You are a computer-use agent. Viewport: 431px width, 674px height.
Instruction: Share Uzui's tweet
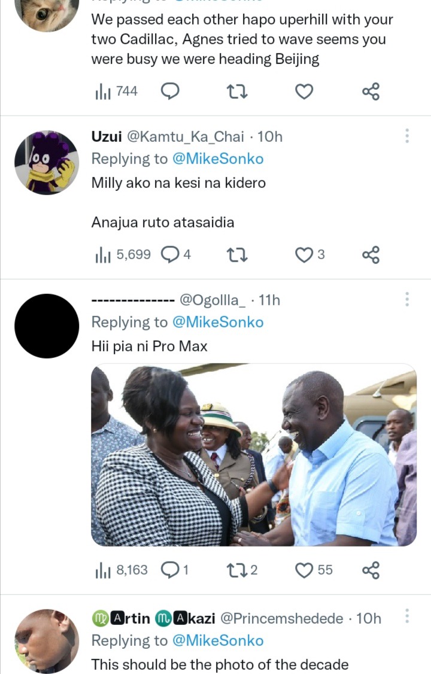point(371,255)
